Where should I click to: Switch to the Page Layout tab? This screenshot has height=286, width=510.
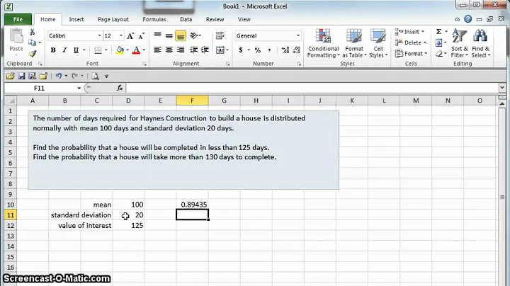coord(113,20)
